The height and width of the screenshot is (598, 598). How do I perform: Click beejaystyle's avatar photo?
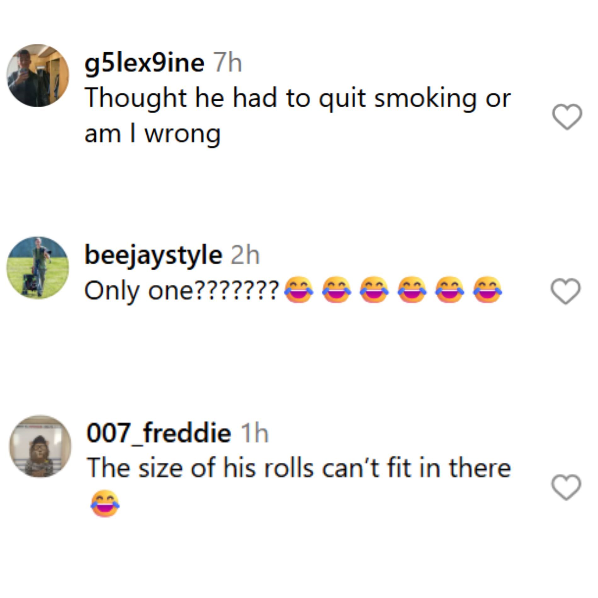(38, 268)
